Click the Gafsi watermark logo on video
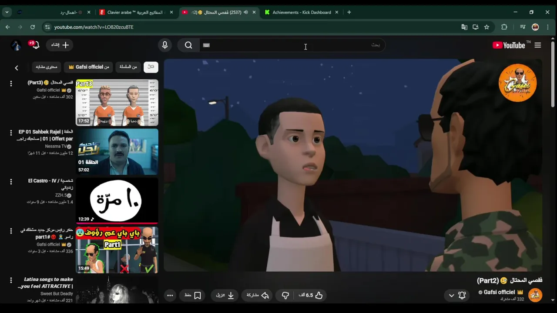The image size is (557, 313). [x=517, y=83]
